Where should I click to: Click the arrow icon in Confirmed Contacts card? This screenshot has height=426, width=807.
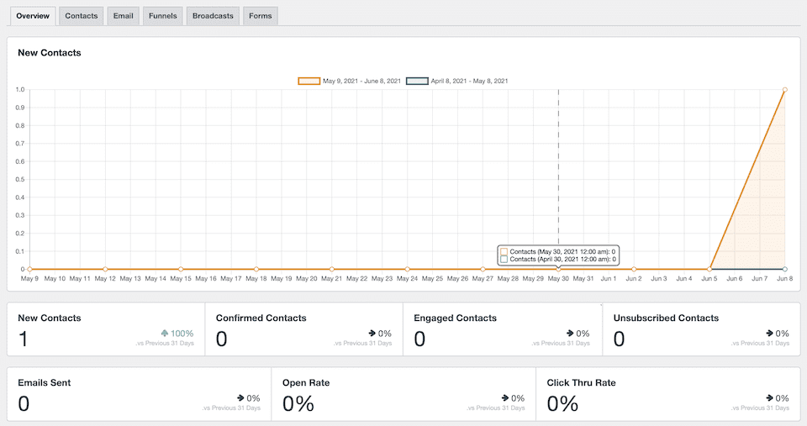[373, 334]
